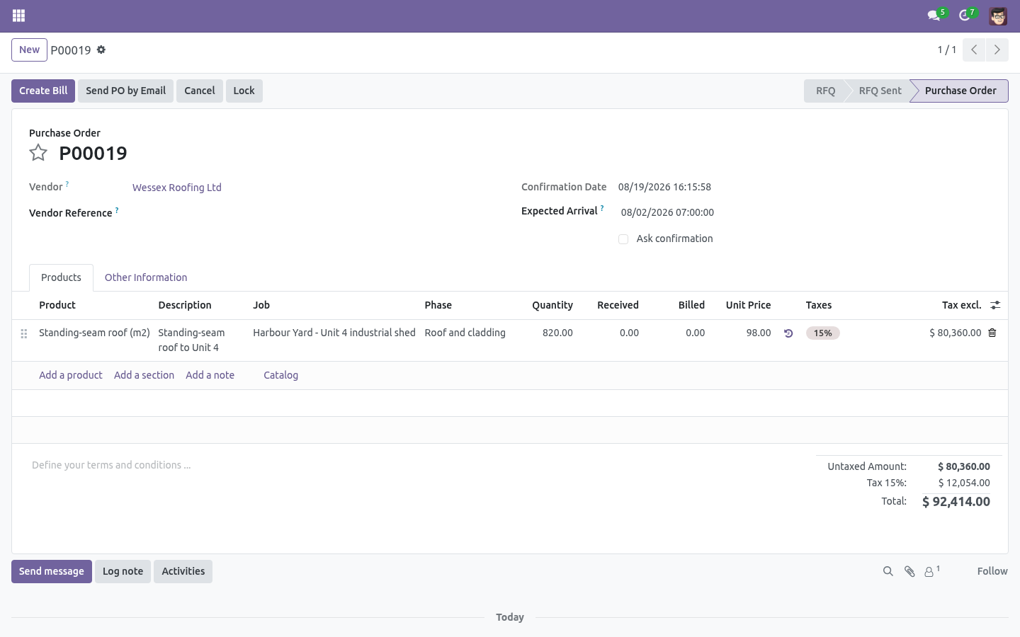Go to previous record arrow
This screenshot has width=1020, height=637.
(x=974, y=50)
